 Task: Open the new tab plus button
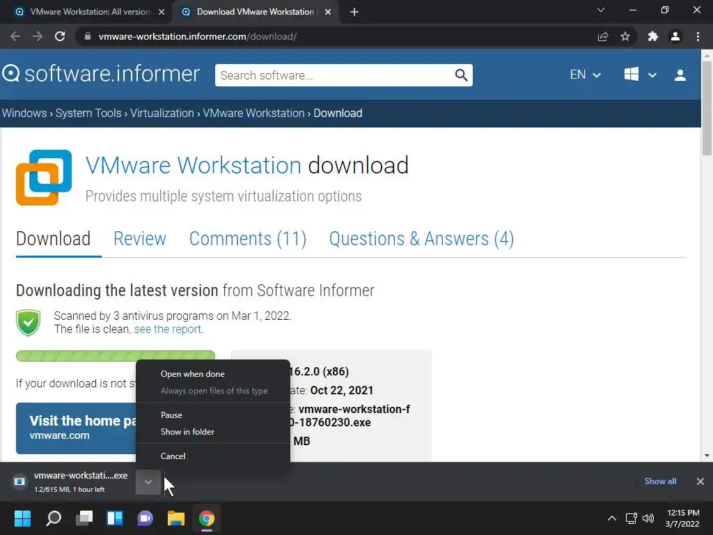pyautogui.click(x=354, y=12)
